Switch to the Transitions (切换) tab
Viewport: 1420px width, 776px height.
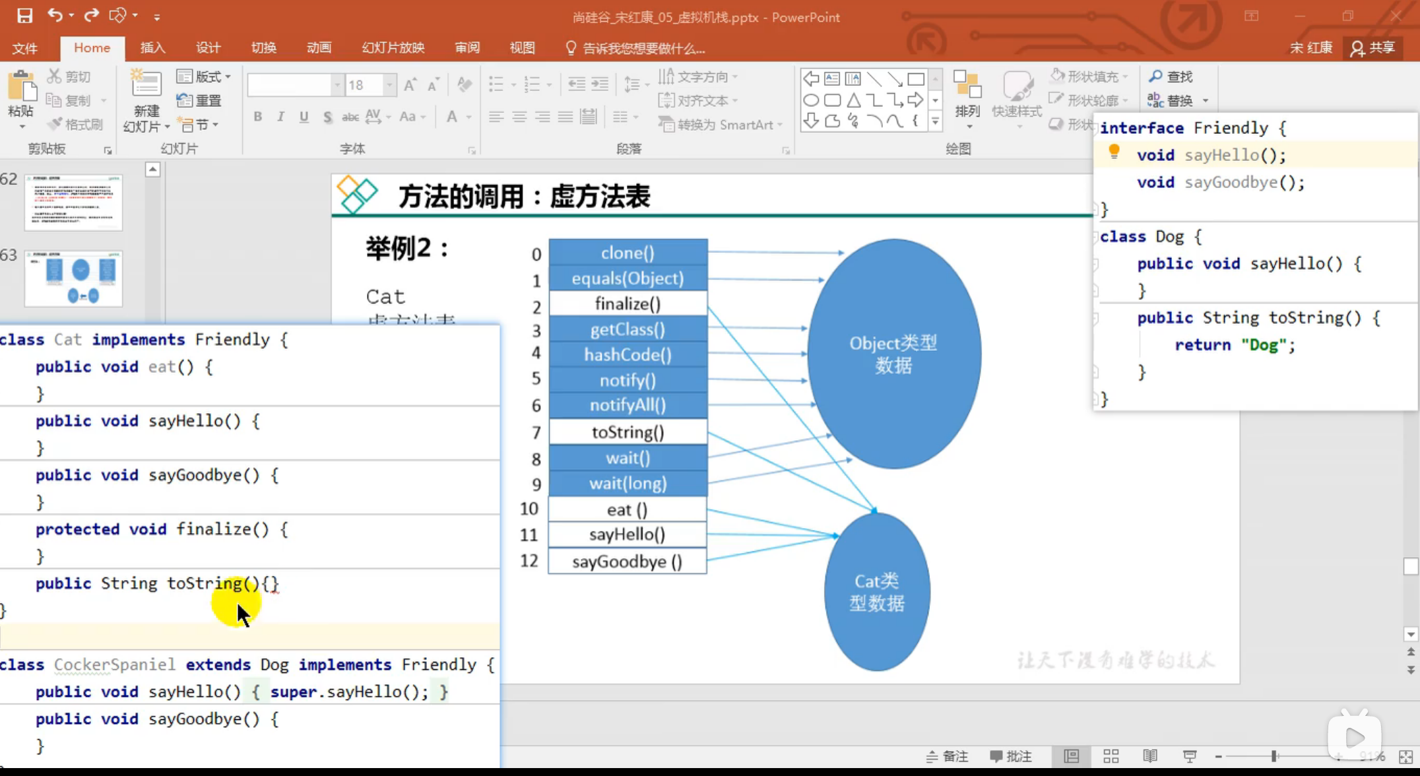pyautogui.click(x=264, y=48)
